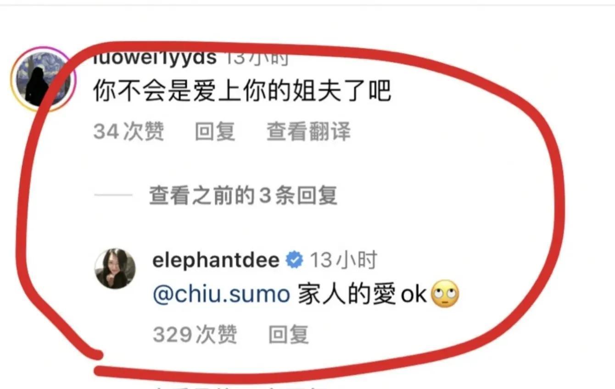The width and height of the screenshot is (615, 389).
Task: Click the eye-roll emoji in the reply
Action: [x=445, y=295]
